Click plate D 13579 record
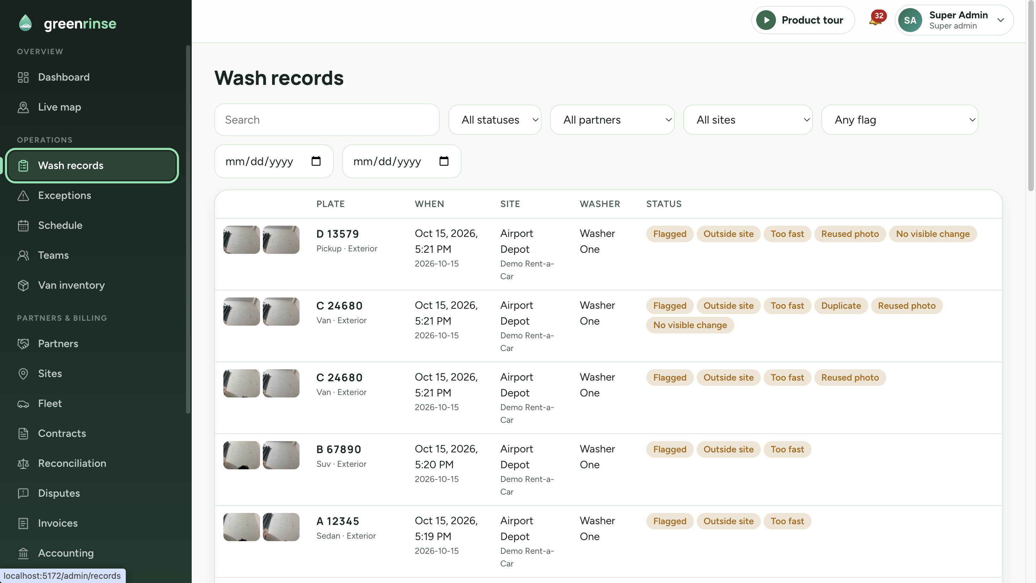 [x=338, y=234]
